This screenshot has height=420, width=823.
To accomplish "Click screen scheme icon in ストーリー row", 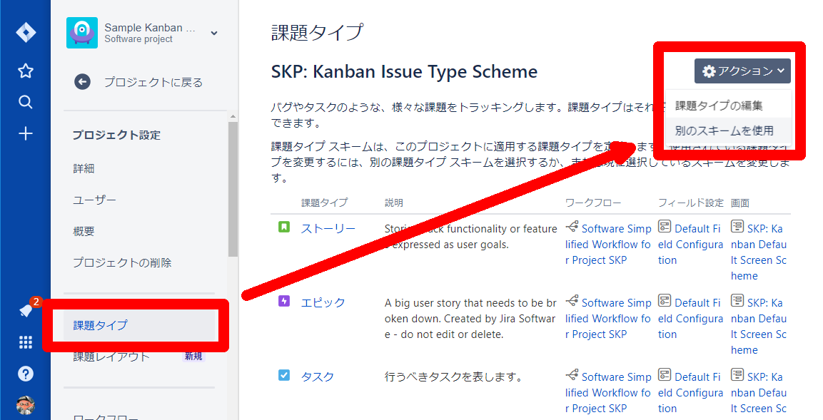I will (737, 227).
